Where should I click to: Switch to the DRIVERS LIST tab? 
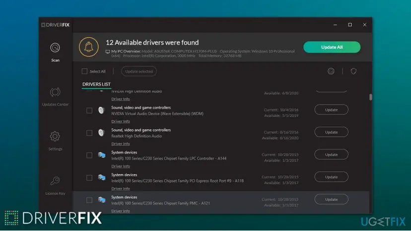(x=96, y=84)
